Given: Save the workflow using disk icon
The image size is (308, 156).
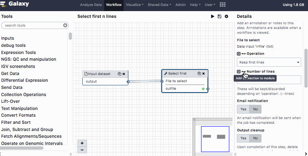Looking at the screenshot, I should pyautogui.click(x=219, y=17).
